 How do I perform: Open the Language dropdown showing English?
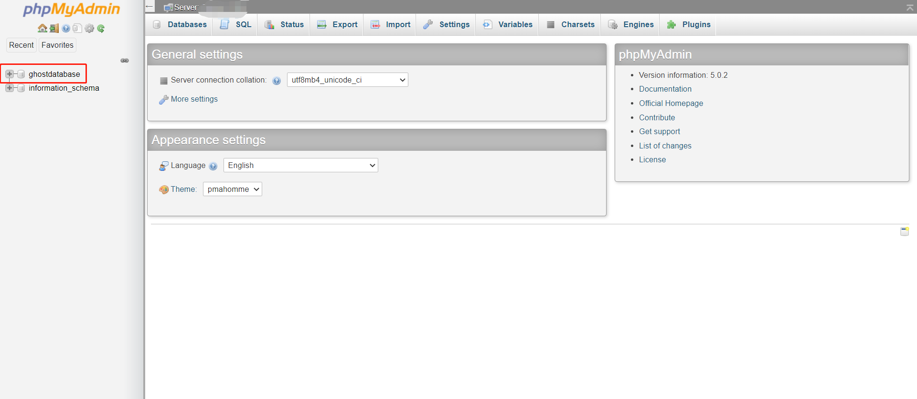(x=300, y=165)
